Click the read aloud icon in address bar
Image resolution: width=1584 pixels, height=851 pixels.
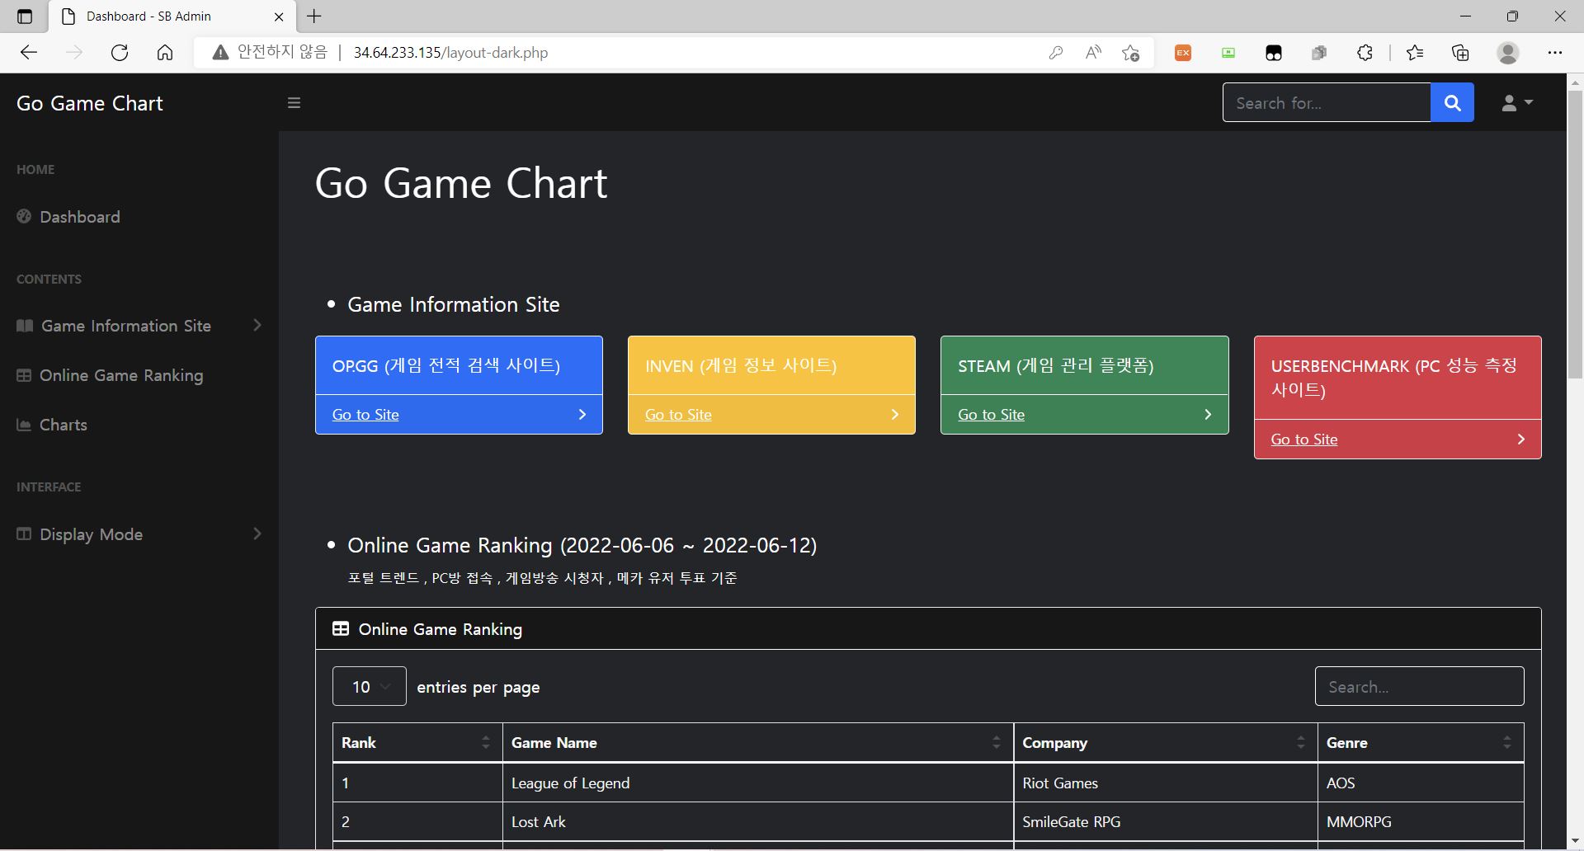click(x=1093, y=53)
